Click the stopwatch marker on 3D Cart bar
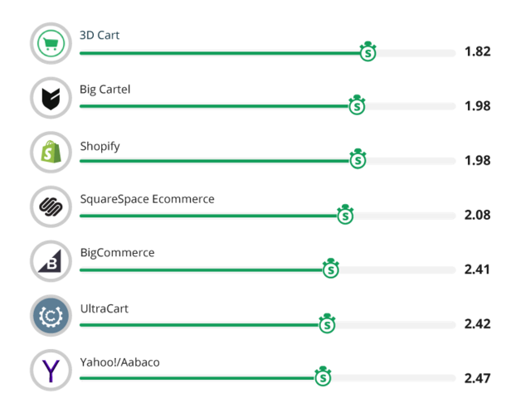516x403 pixels. click(368, 51)
